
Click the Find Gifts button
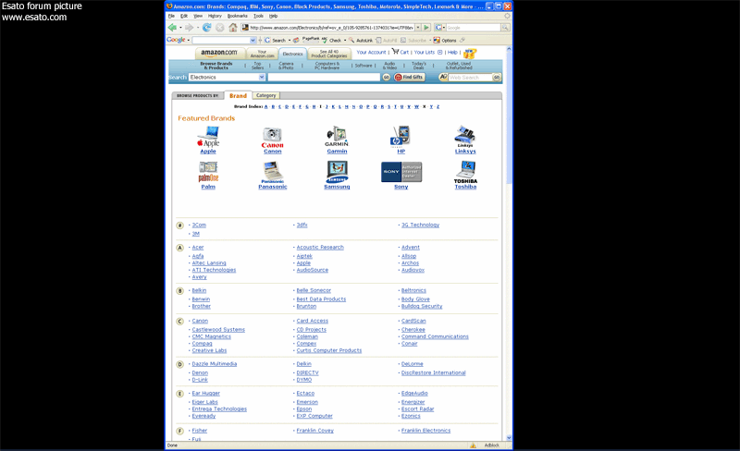pos(409,77)
